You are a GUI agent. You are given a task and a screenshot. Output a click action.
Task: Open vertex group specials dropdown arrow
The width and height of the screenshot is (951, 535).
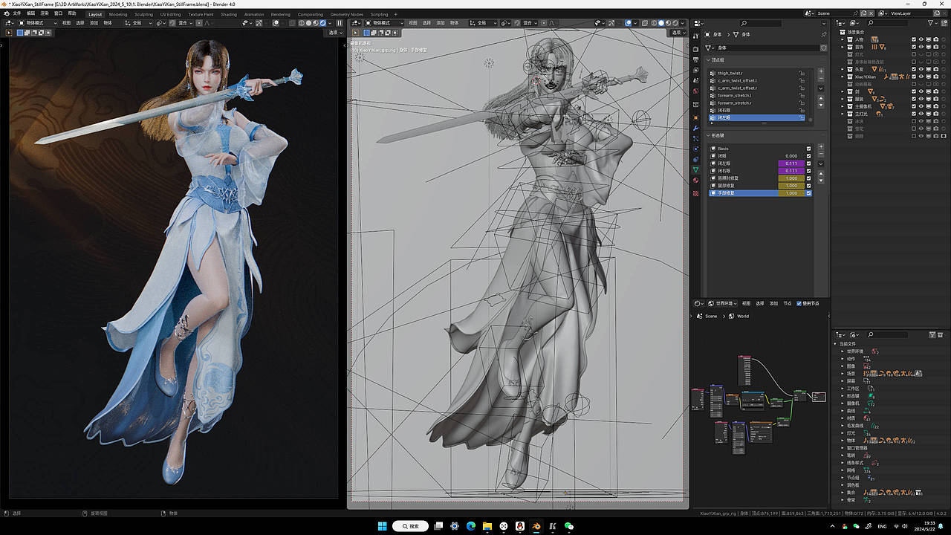coord(821,88)
